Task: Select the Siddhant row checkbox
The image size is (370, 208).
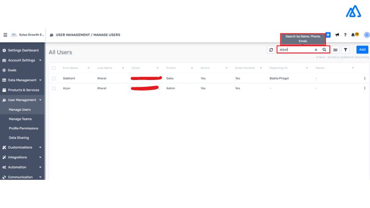Action: coord(54,78)
